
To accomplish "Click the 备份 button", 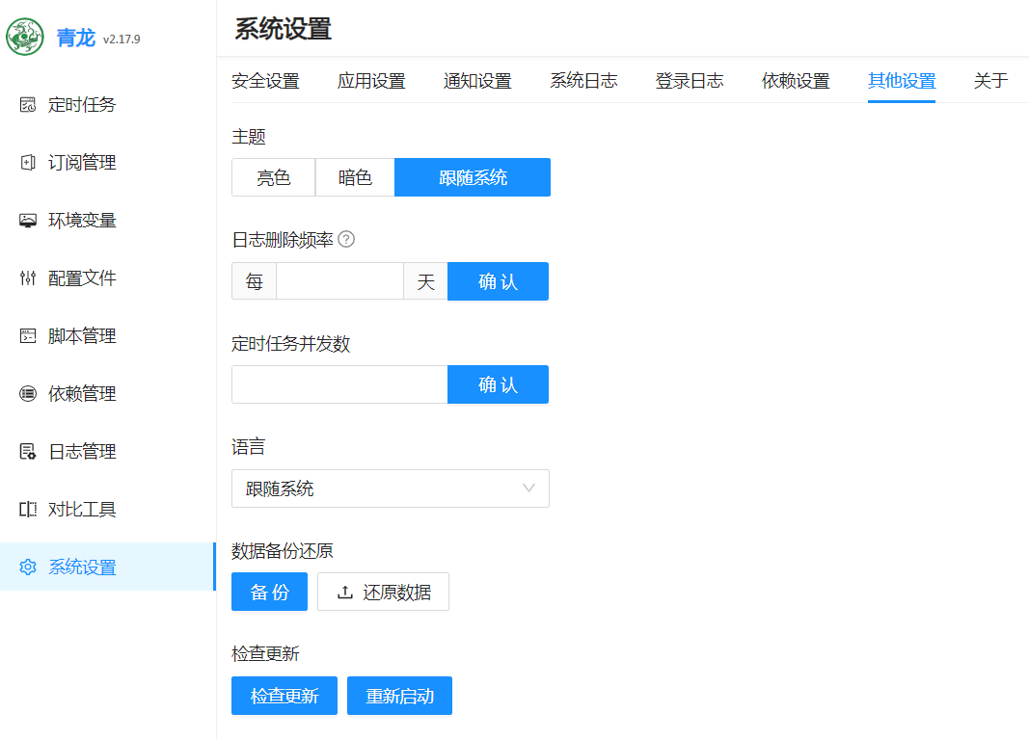I will click(x=269, y=592).
